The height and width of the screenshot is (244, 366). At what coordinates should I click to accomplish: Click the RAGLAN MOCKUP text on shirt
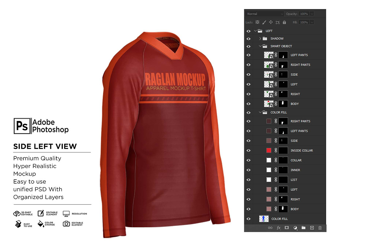pos(175,79)
